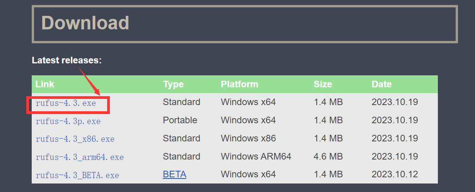
Task: Select Windows ARM64 platform cell
Action: point(256,156)
